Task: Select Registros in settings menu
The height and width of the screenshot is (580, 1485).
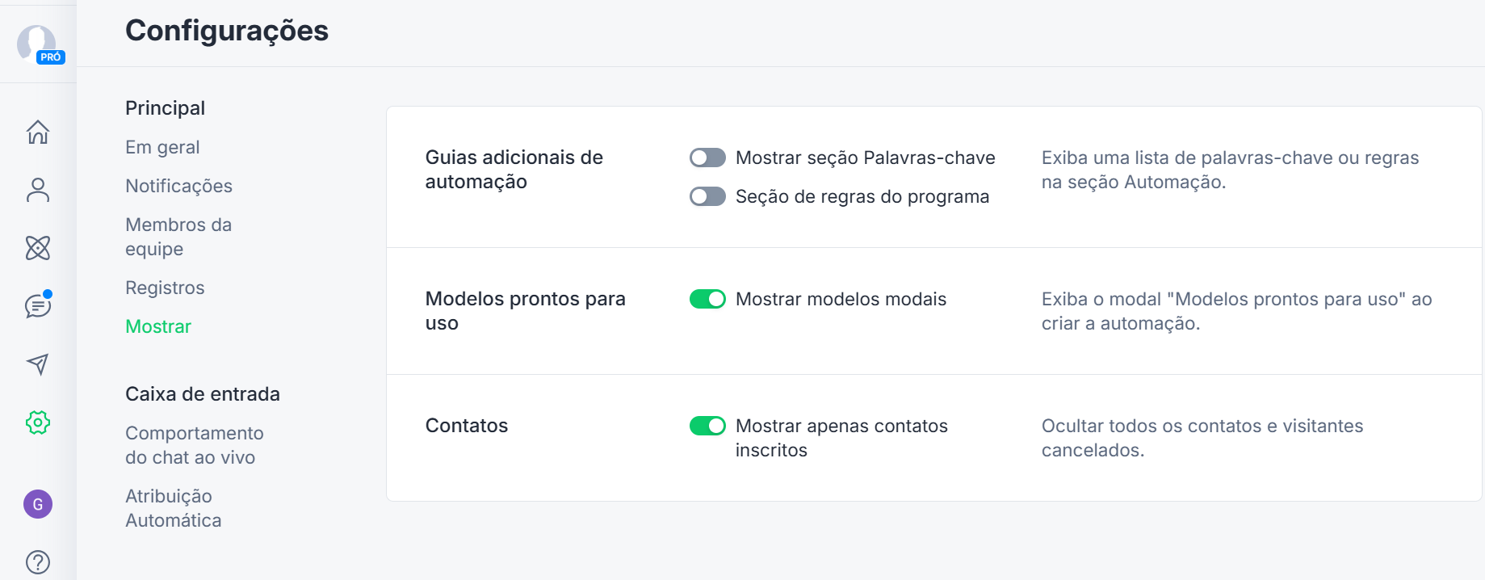Action: click(165, 288)
